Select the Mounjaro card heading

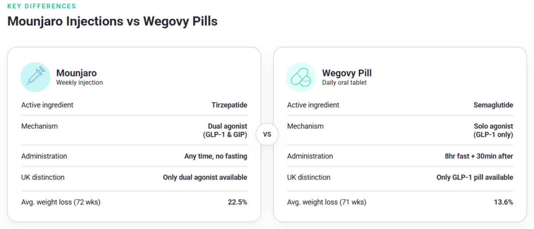click(x=77, y=73)
